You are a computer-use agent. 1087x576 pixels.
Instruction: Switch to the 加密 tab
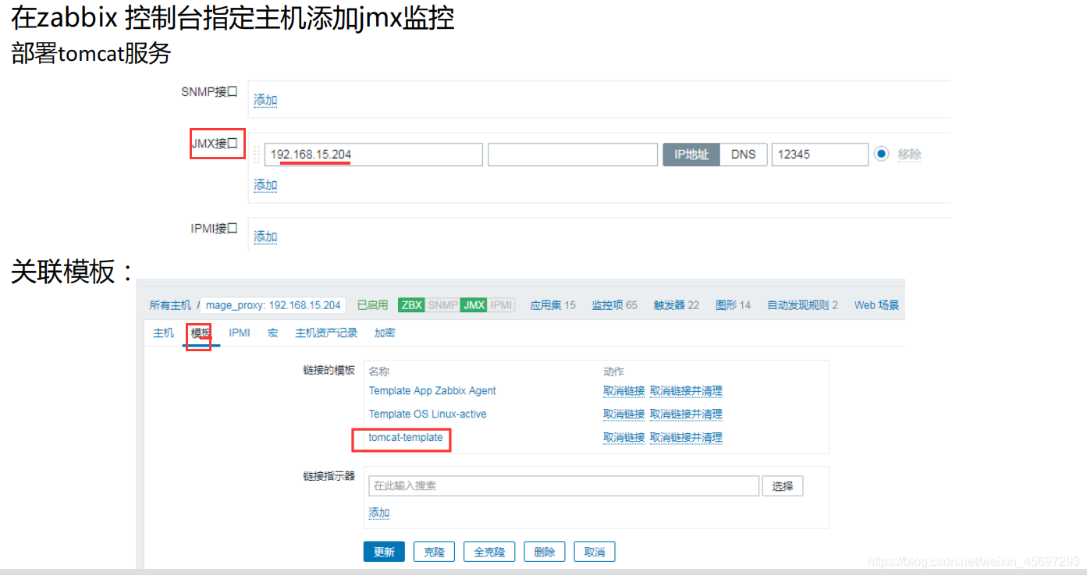tap(385, 332)
